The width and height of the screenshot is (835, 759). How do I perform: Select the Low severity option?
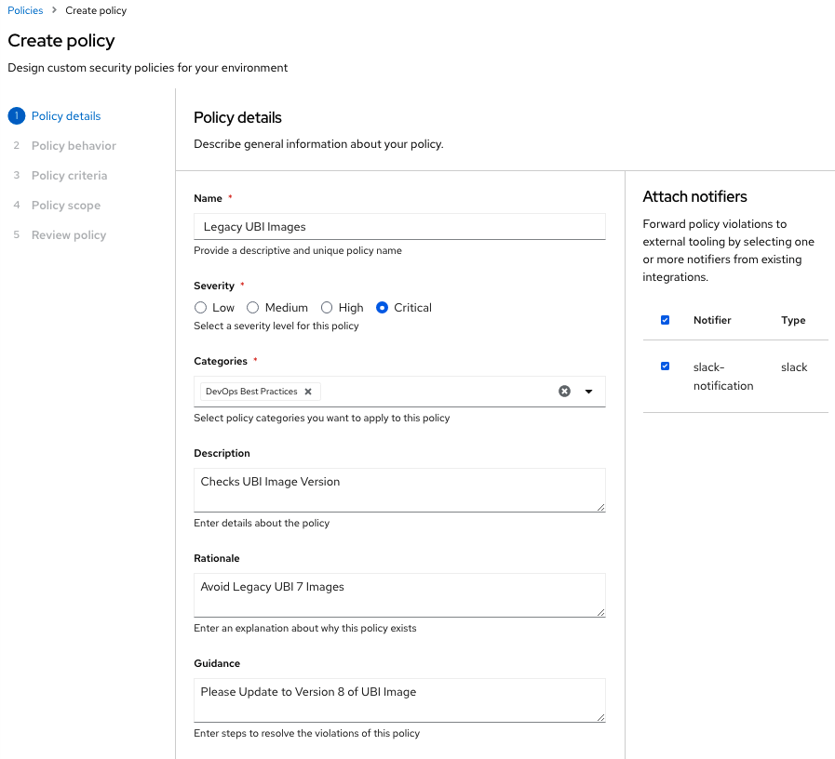click(x=200, y=308)
